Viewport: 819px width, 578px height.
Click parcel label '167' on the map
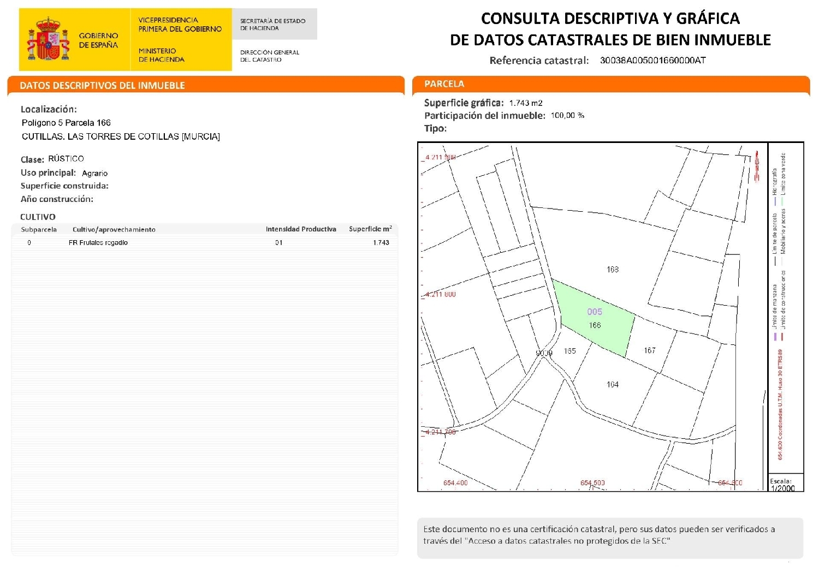pos(650,350)
